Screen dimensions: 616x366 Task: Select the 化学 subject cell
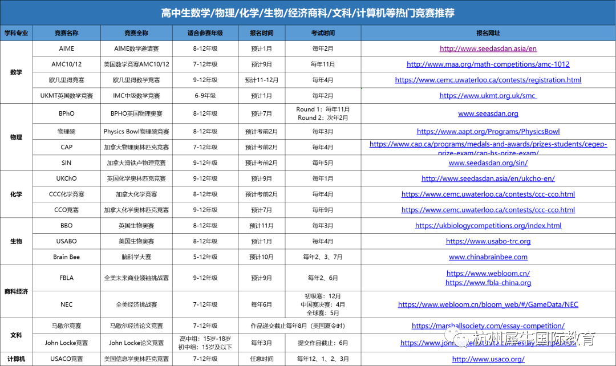tap(16, 194)
